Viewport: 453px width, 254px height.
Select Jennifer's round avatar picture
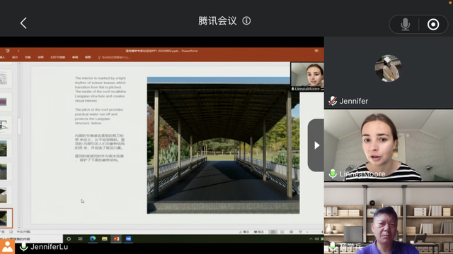coord(388,68)
